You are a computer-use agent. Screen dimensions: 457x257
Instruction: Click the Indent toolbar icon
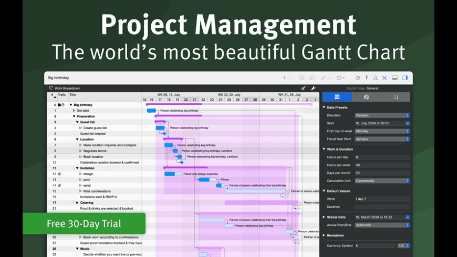coord(301,78)
